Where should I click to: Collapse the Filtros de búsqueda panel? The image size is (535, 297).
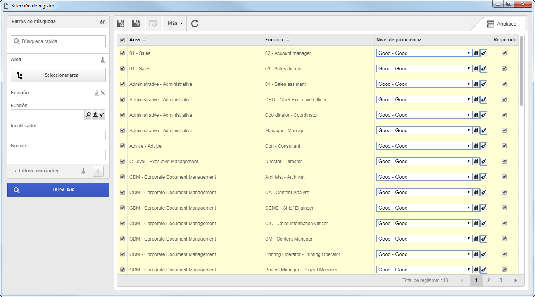[x=102, y=22]
